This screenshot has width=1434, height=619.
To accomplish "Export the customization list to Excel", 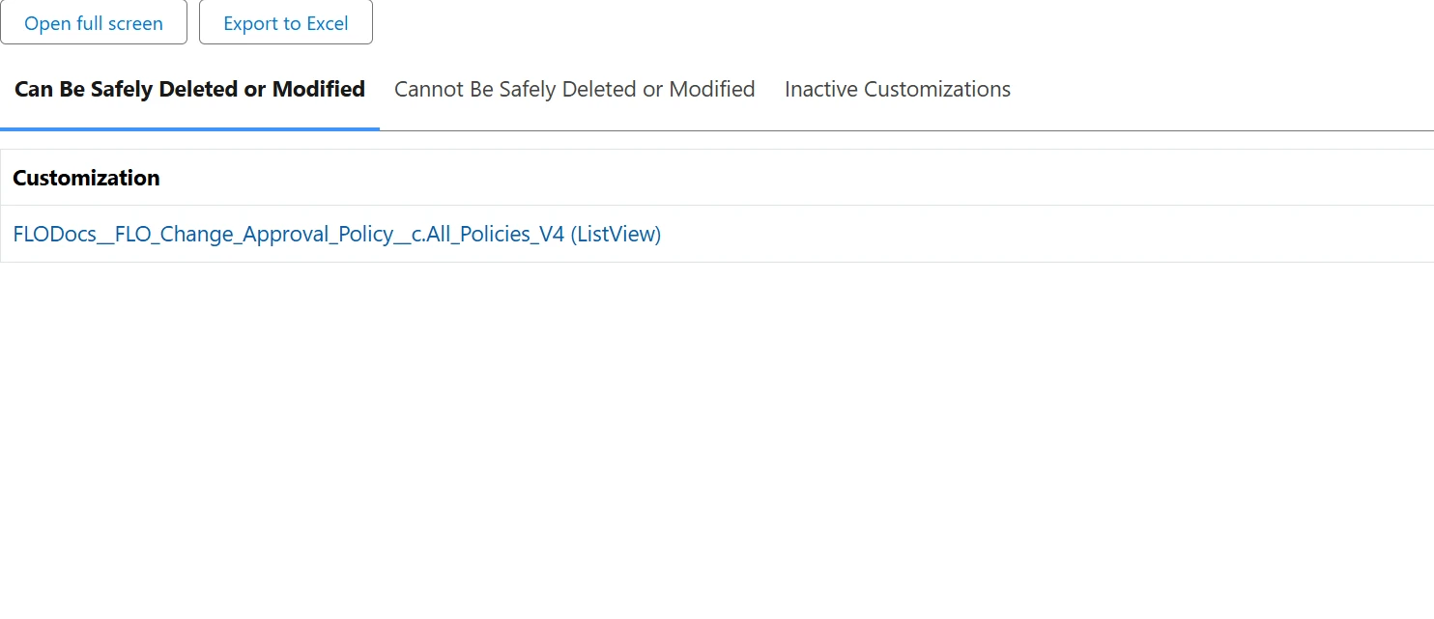I will [285, 23].
